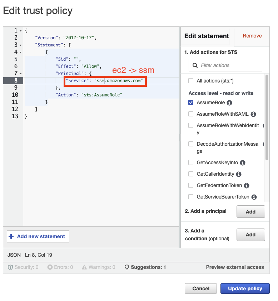Click into the Filter actions search field

225,65
